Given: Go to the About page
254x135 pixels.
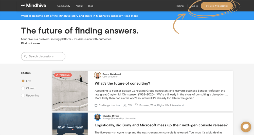Looking at the screenshot, I should (79, 6).
